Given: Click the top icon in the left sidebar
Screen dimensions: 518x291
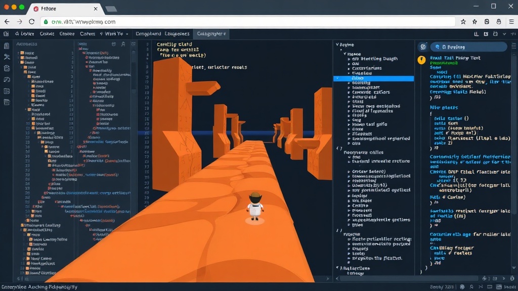Looking at the screenshot, I should point(6,46).
